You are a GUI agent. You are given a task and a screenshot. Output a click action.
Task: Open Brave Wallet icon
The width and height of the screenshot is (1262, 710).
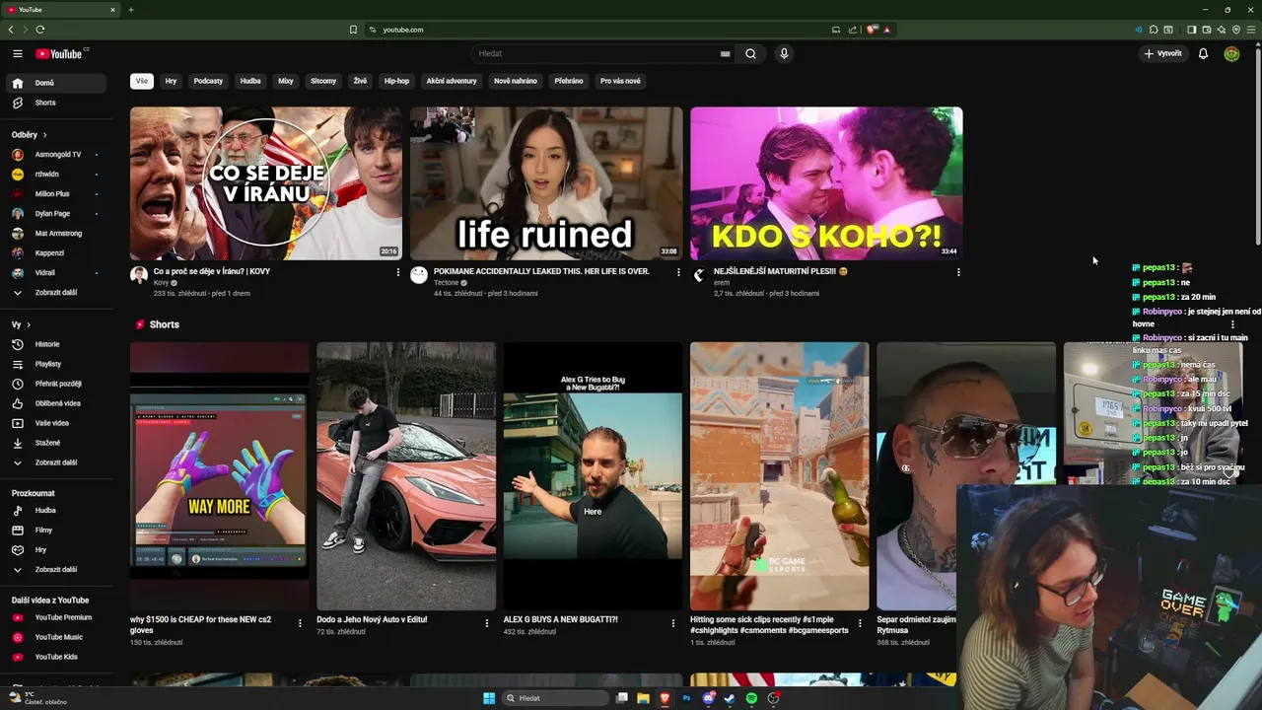point(1206,30)
